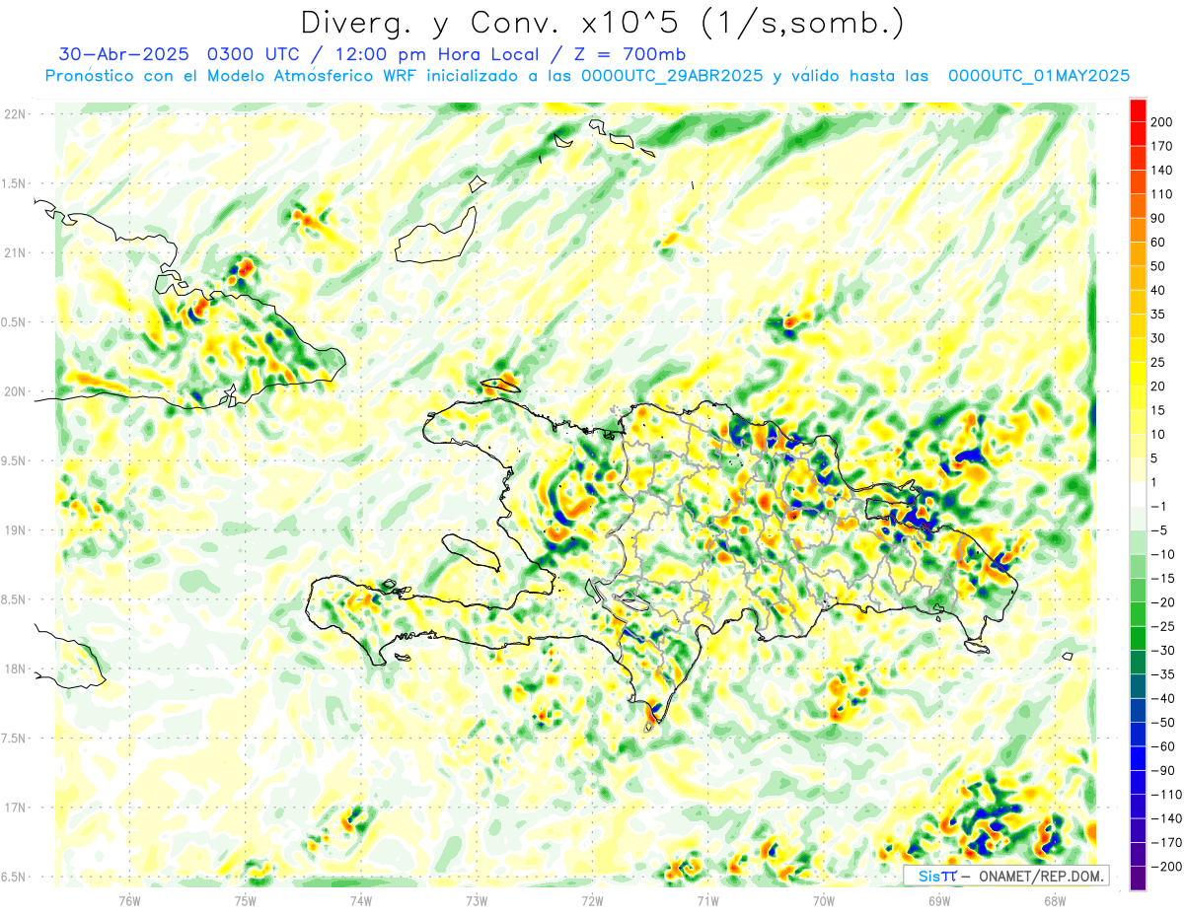1184x914 pixels.
Task: Click the colorbar value '40'
Action: 1157,291
